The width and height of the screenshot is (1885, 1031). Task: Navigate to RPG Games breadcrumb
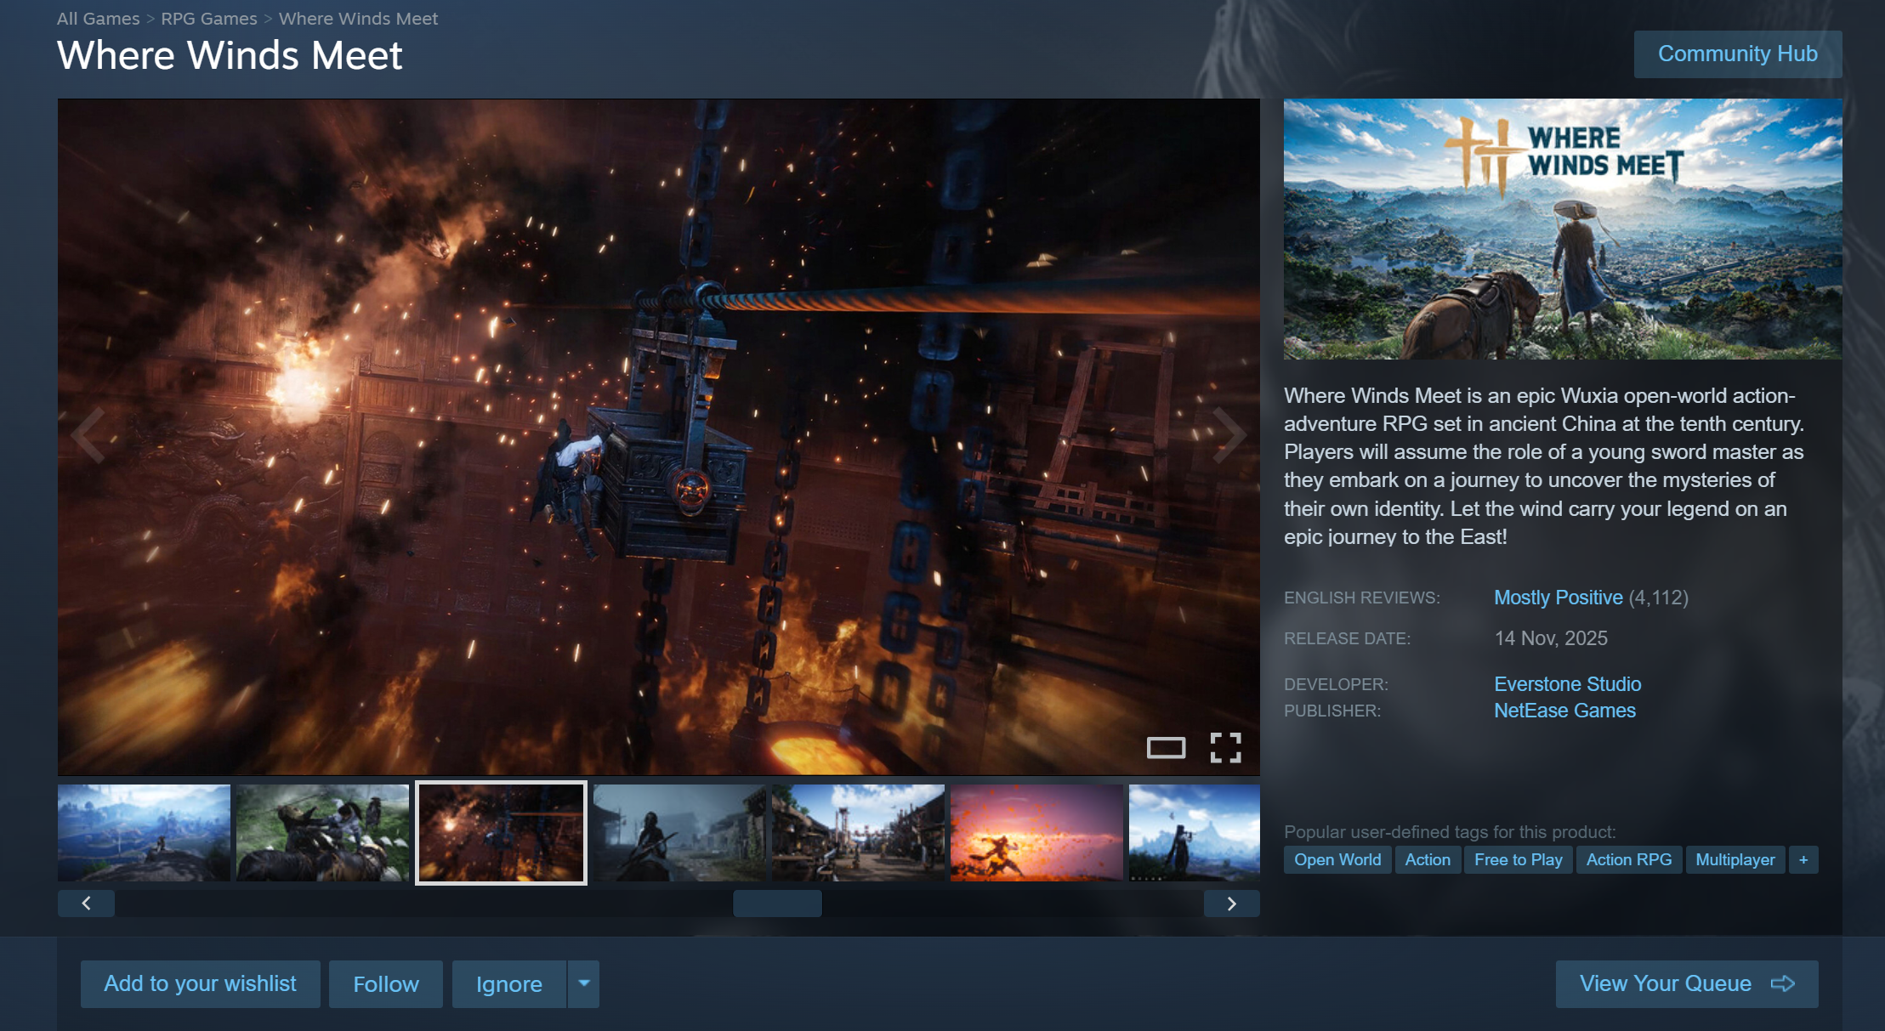point(208,18)
